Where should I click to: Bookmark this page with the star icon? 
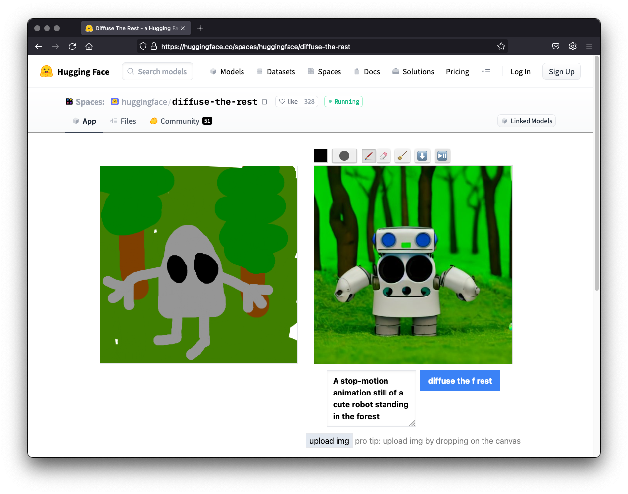tap(501, 47)
